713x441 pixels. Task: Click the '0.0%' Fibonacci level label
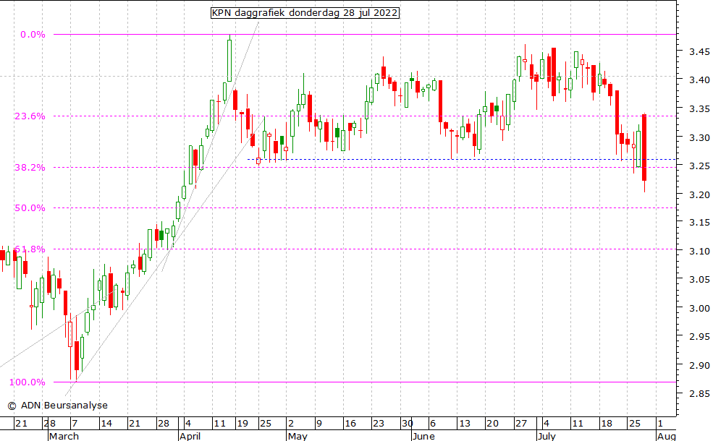coord(33,35)
